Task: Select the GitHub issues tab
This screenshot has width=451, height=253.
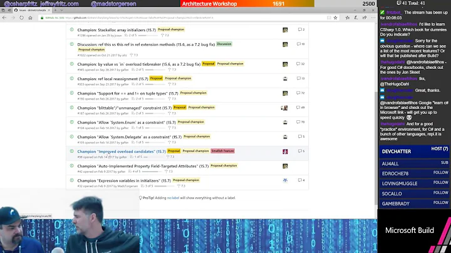Action: pyautogui.click(x=32, y=10)
